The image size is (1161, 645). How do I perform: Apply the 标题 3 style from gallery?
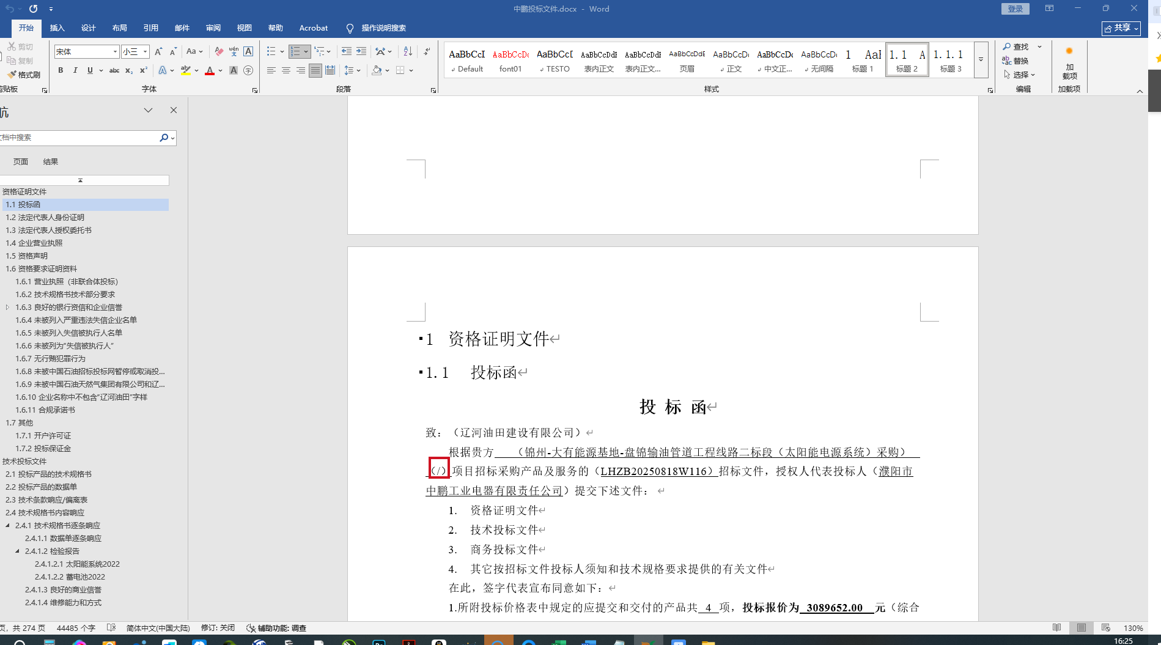pos(951,60)
